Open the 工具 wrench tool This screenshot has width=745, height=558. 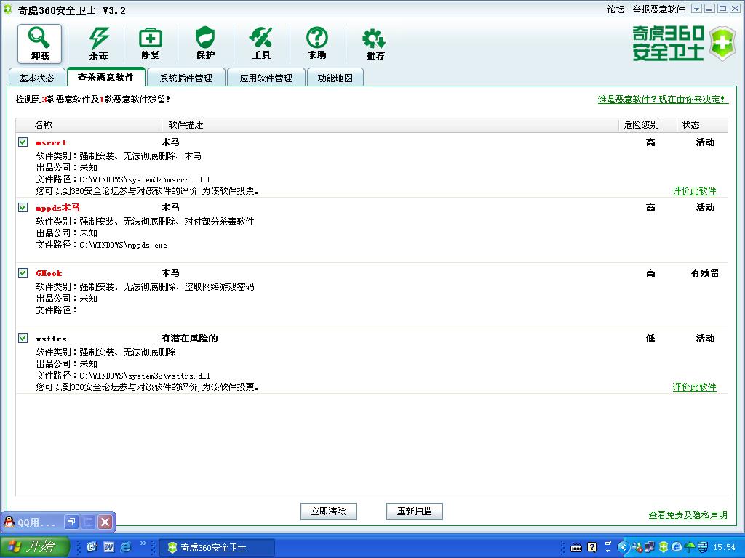point(261,44)
